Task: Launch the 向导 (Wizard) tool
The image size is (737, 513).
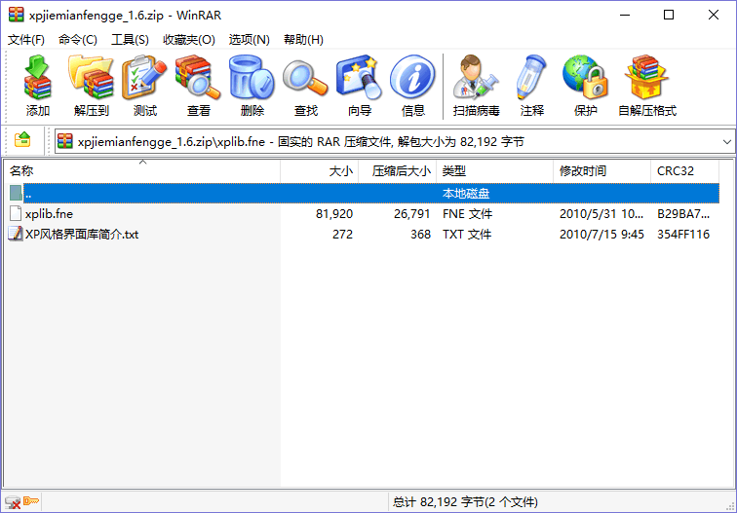Action: [x=359, y=86]
